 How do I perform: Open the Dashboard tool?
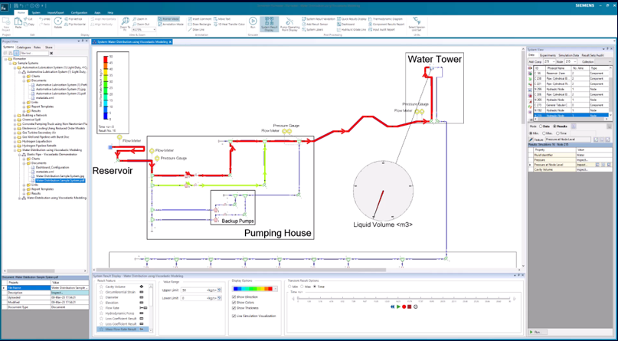345,24
